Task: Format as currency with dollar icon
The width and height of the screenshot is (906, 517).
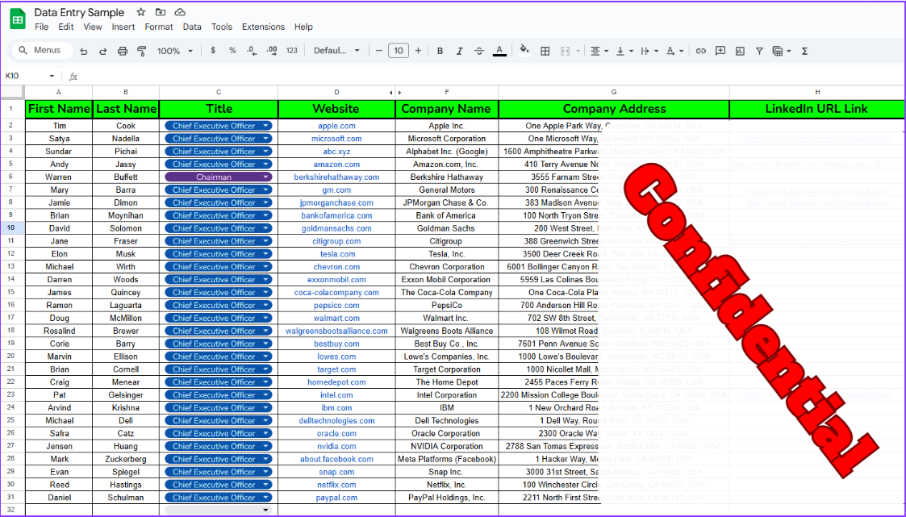Action: coord(213,50)
